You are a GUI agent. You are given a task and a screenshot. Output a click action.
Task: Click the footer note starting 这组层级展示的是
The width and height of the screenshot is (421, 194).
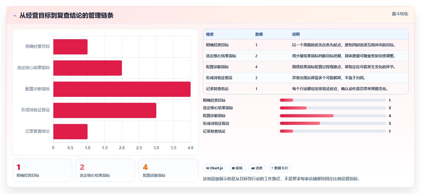coord(281,179)
